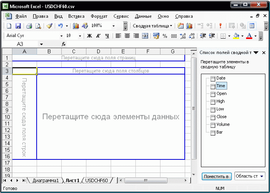Go to last sheet navigation arrow
The width and height of the screenshot is (270, 193).
(24, 180)
